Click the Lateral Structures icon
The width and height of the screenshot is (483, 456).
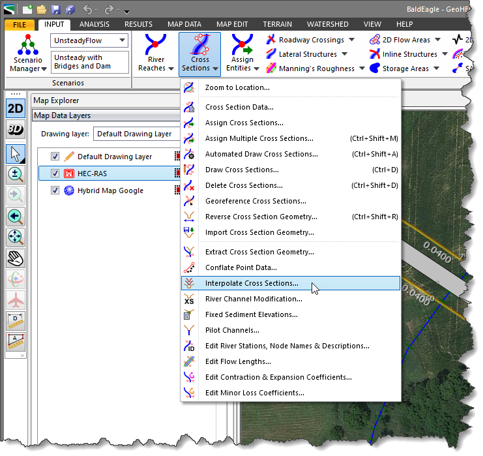271,54
